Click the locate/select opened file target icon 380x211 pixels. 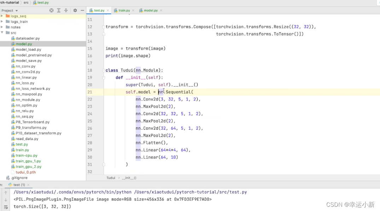tap(52, 11)
